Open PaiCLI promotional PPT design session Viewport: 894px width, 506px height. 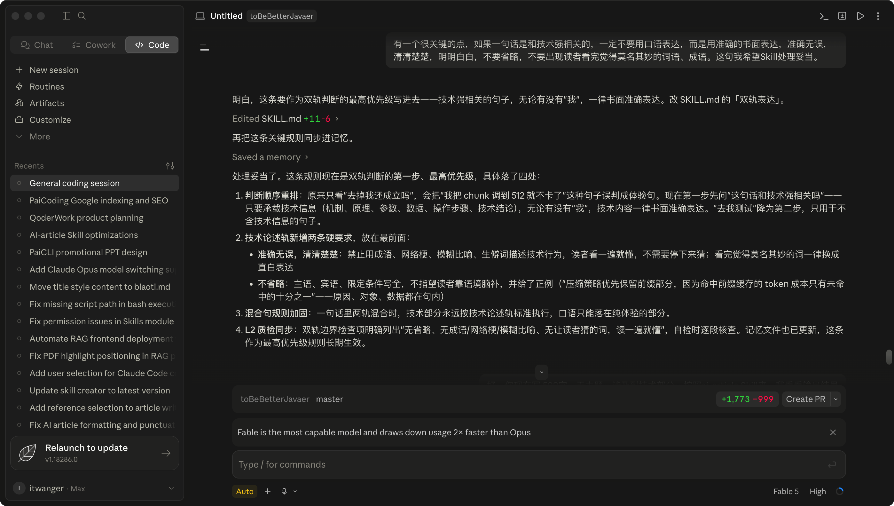pyautogui.click(x=94, y=252)
